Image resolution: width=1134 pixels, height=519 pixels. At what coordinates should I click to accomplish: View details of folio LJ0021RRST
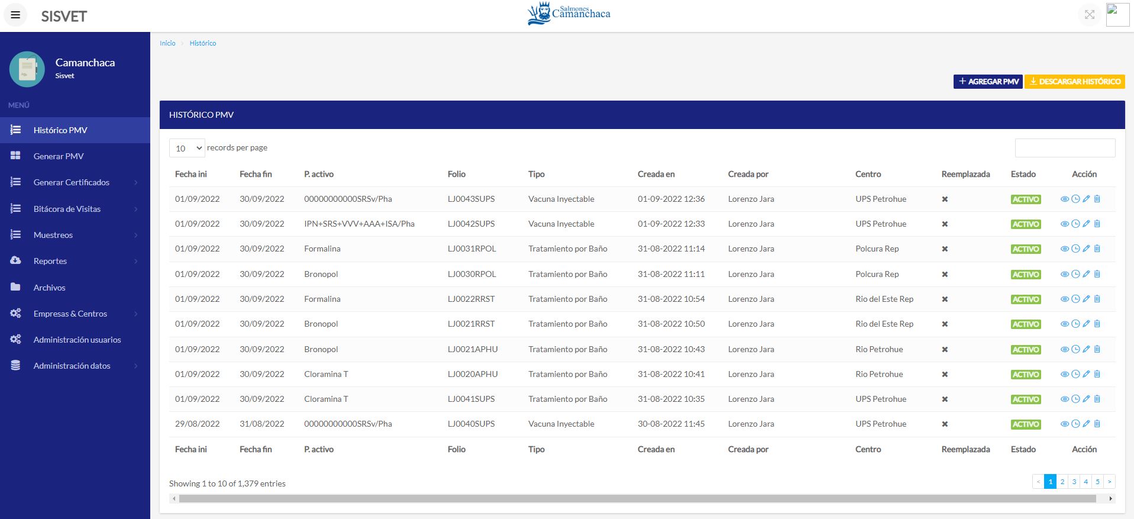pyautogui.click(x=1064, y=324)
